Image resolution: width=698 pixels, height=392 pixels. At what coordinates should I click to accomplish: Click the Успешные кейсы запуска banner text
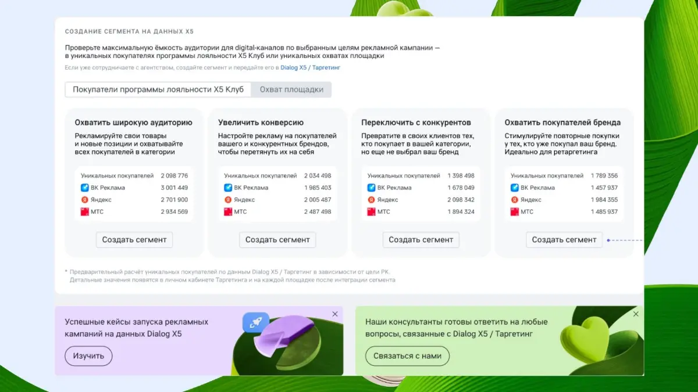(x=136, y=328)
